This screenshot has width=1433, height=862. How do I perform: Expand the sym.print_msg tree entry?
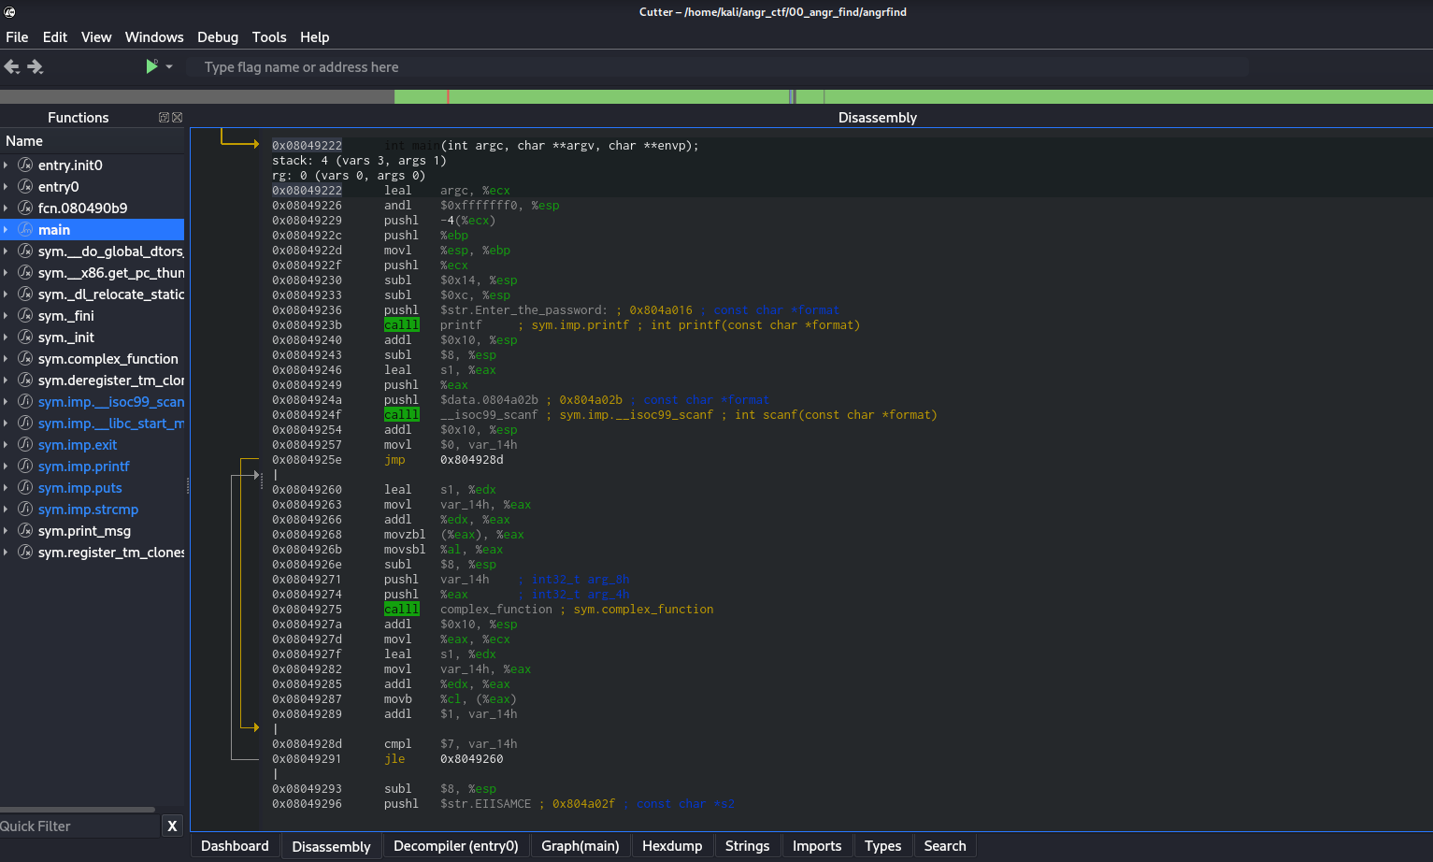[7, 531]
